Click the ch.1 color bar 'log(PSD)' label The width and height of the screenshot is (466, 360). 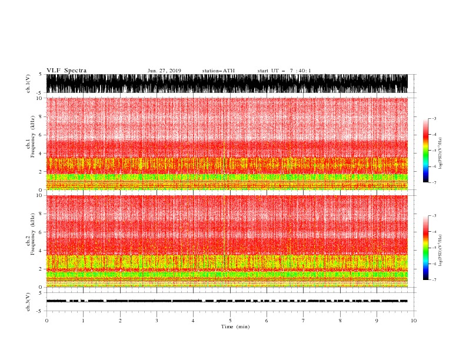440,154
